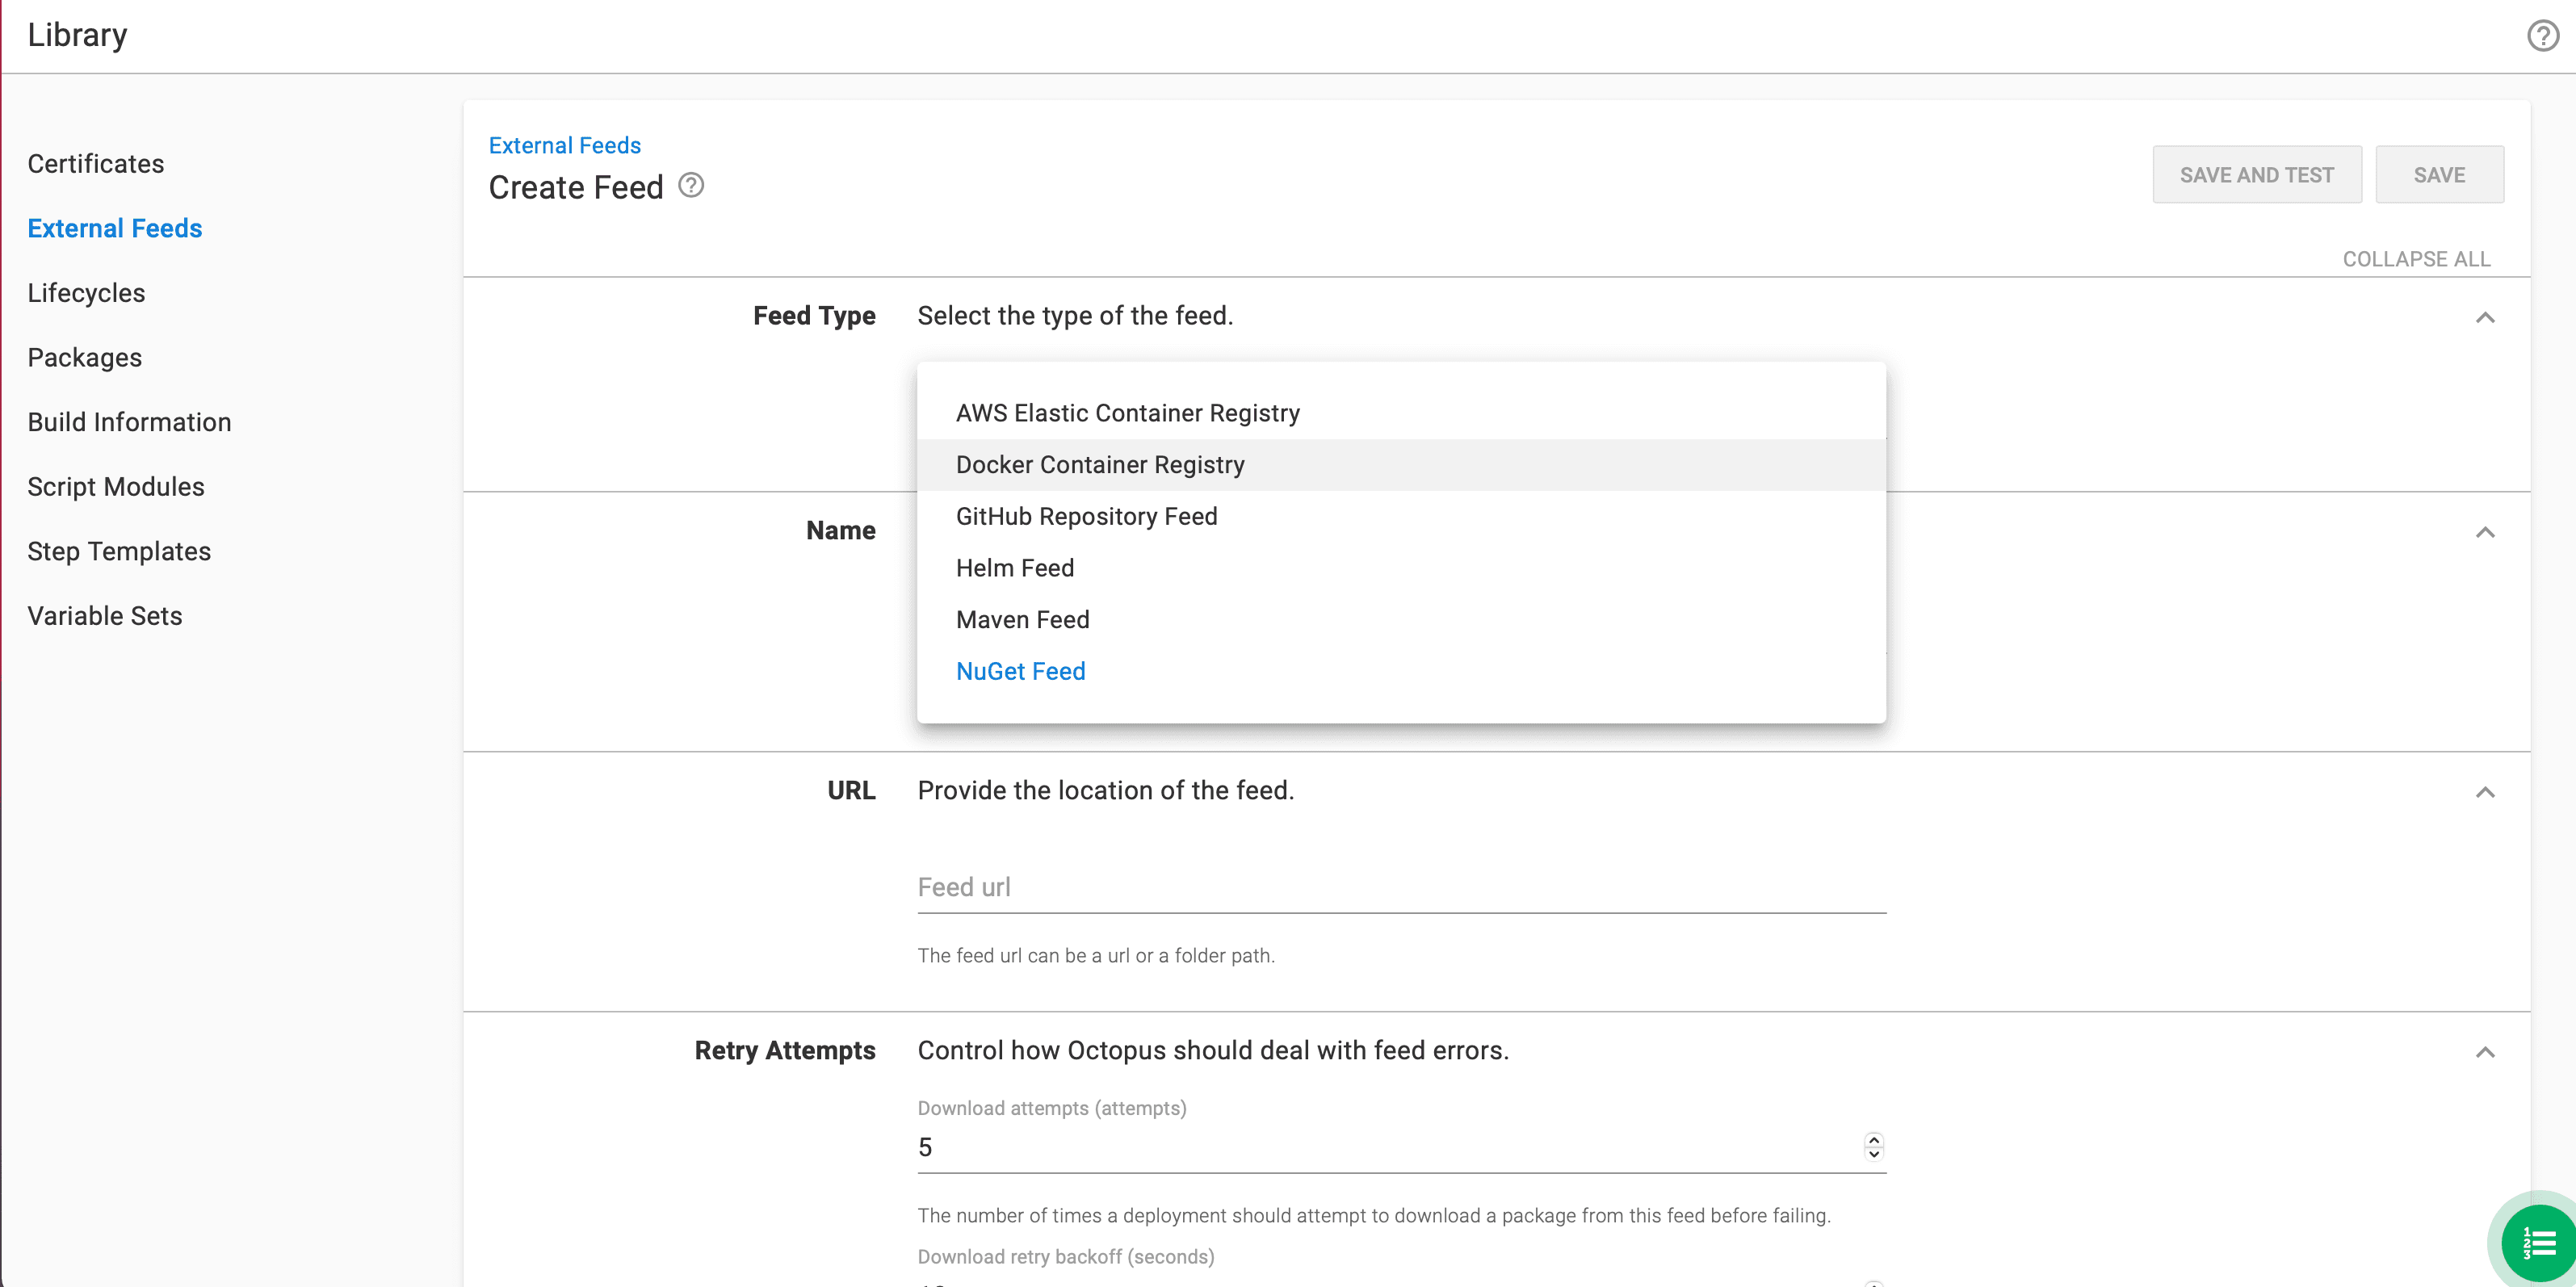2576x1287 pixels.
Task: Select AWS Elastic Container Registry
Action: (x=1127, y=413)
